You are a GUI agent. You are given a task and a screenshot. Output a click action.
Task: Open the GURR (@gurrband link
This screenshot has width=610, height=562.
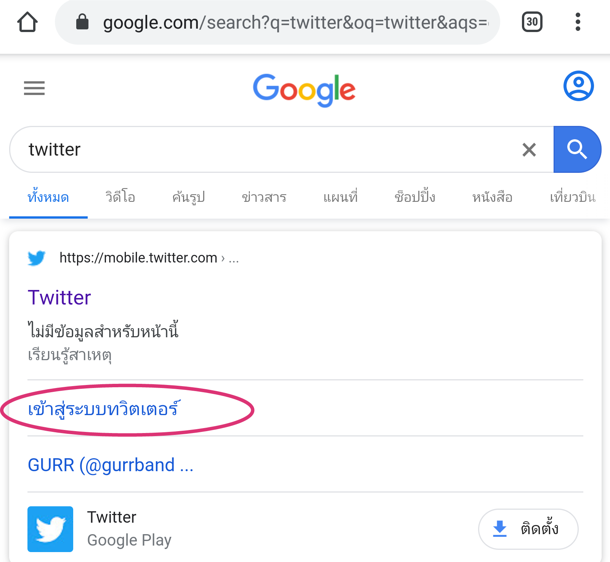pos(111,465)
